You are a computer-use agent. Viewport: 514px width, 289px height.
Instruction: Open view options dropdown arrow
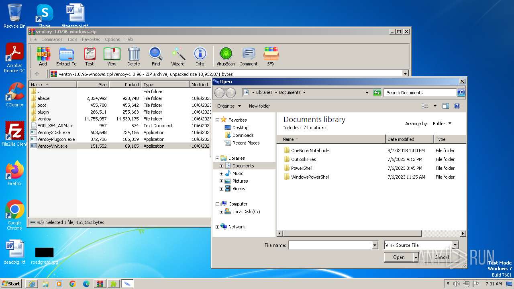[x=435, y=106]
